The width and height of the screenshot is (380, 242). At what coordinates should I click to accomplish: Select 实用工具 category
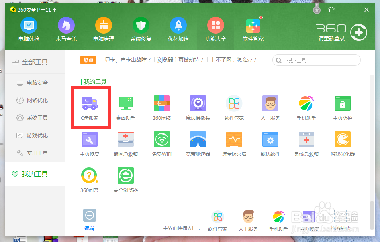pyautogui.click(x=35, y=153)
